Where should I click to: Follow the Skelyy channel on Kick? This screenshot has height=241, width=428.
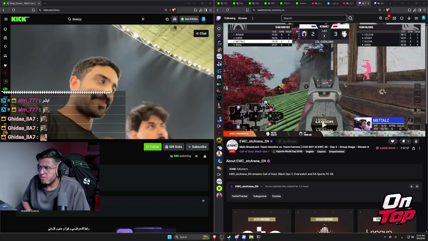152,147
